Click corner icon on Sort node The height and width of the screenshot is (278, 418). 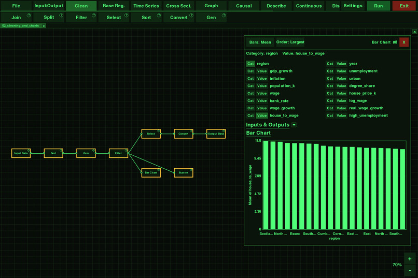pyautogui.click(x=61, y=151)
